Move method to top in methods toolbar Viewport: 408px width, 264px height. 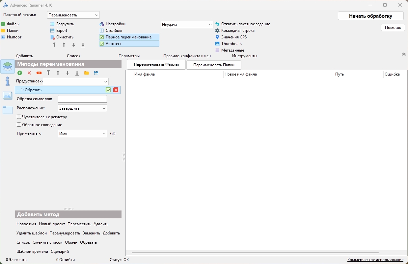click(48, 73)
